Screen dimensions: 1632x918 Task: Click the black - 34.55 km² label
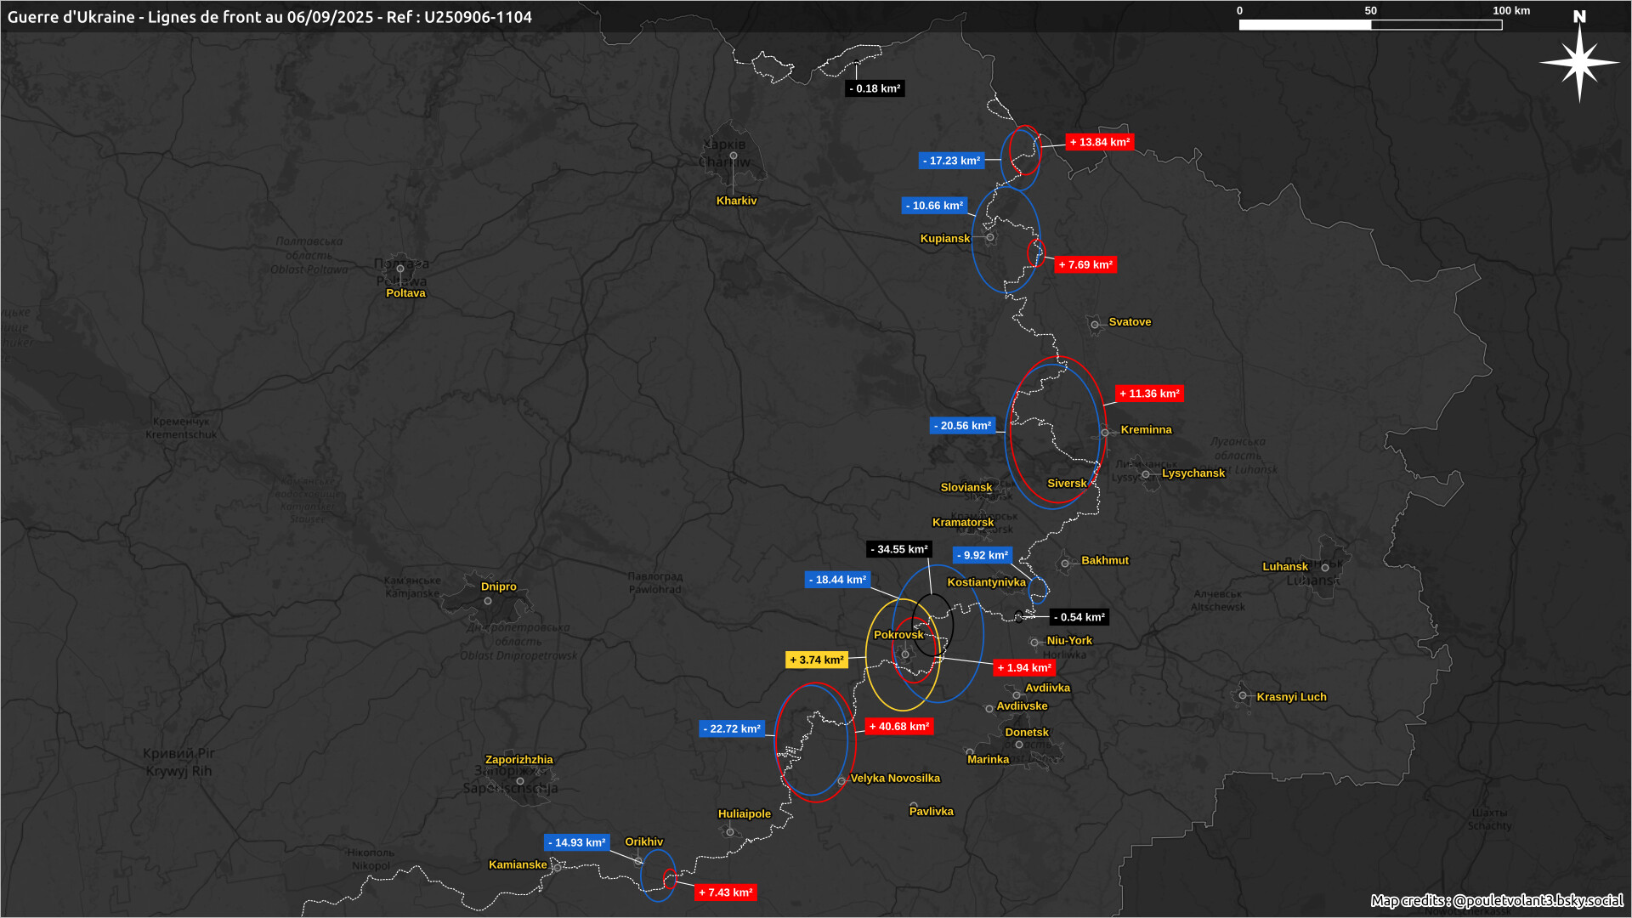pos(899,550)
